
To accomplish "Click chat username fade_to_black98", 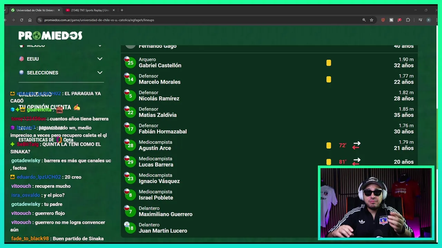I will pyautogui.click(x=30, y=238).
